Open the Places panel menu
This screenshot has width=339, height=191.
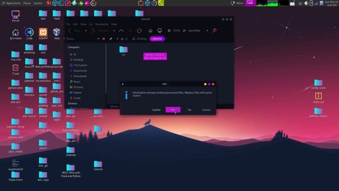27,3
